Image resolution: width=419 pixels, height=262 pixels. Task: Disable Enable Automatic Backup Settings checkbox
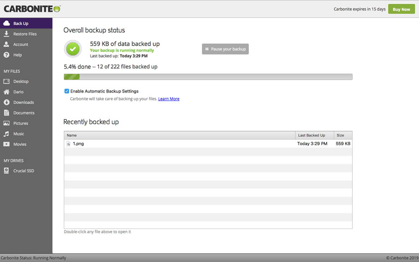[67, 91]
